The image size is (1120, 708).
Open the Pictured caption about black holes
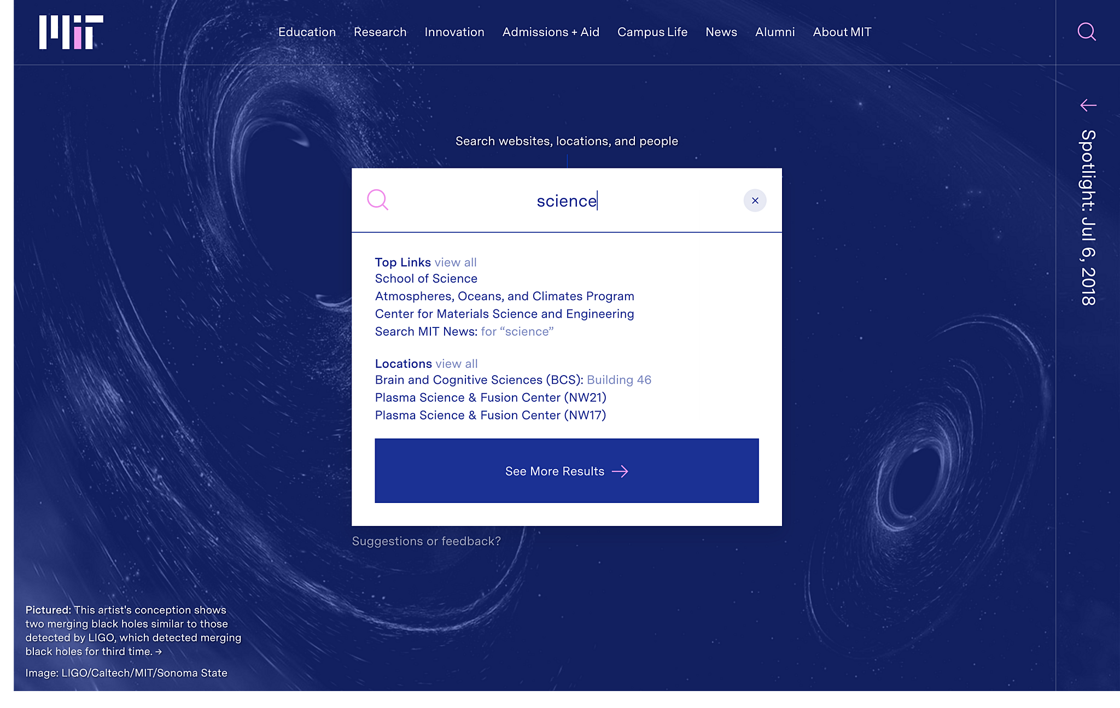tap(133, 630)
